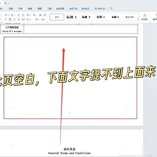The width and height of the screenshot is (157, 157).
Task: Select the 正文 style
Action: coord(57,17)
